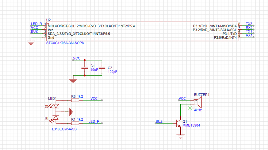Click the BUZZER1 designator label
Screen dimensions: 268x150
coord(202,95)
